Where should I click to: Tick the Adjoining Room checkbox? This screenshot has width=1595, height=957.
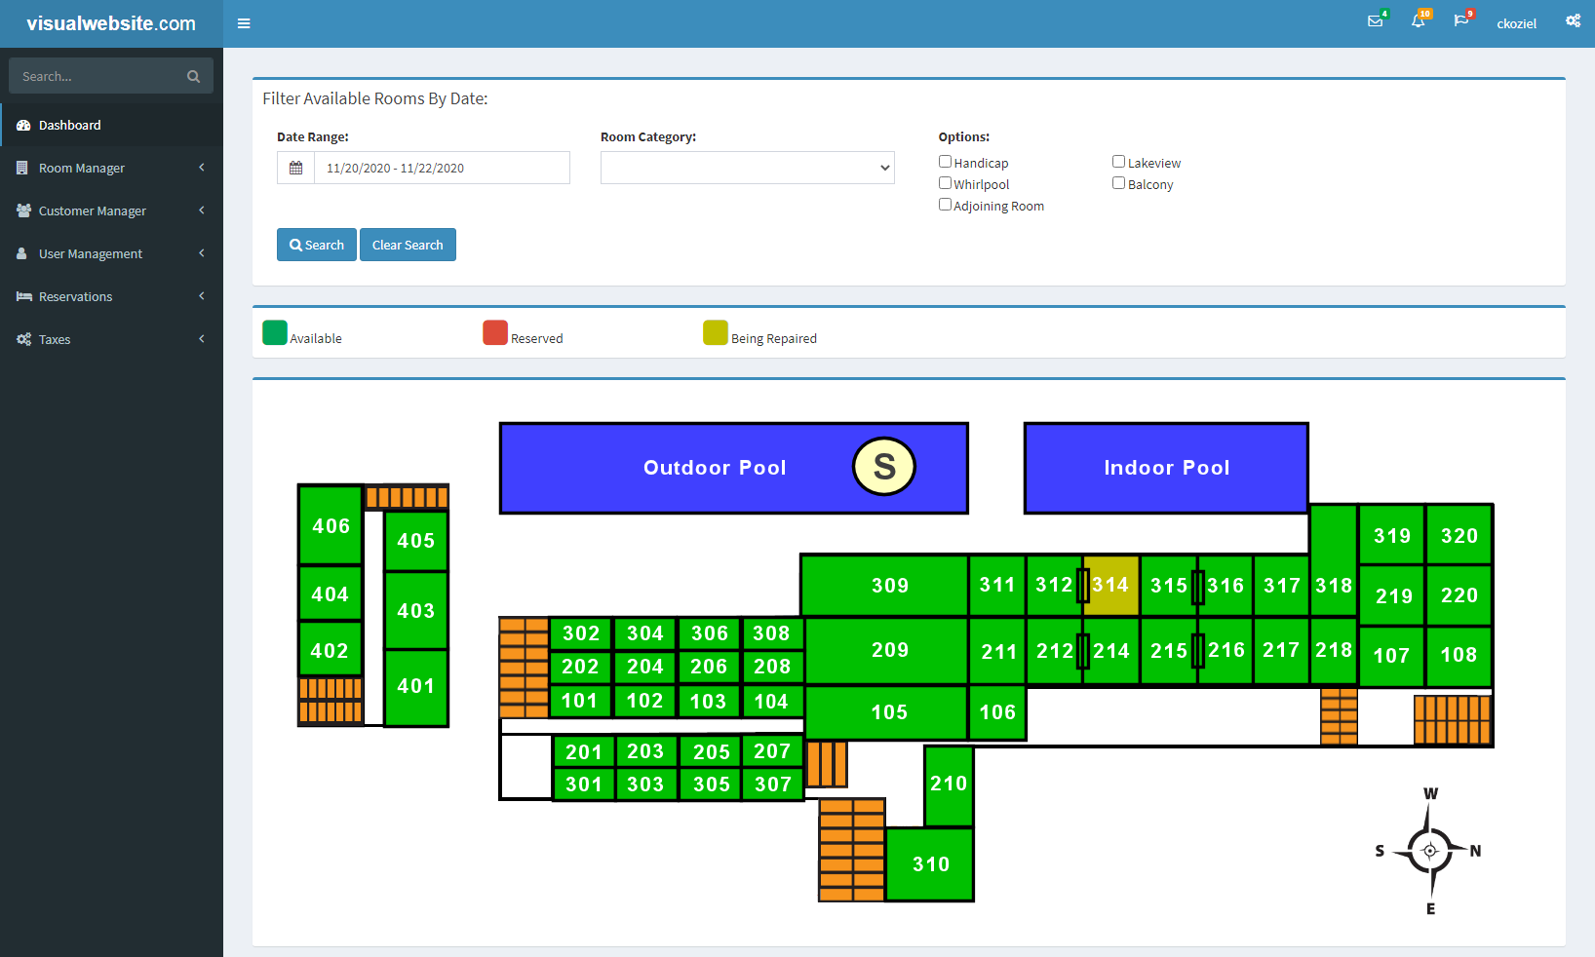pyautogui.click(x=945, y=205)
